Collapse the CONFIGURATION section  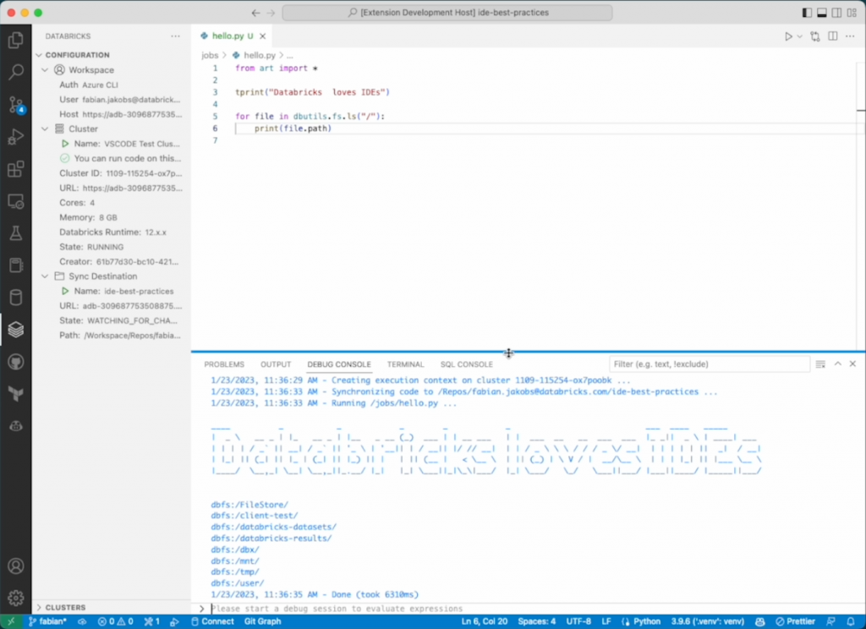(38, 54)
